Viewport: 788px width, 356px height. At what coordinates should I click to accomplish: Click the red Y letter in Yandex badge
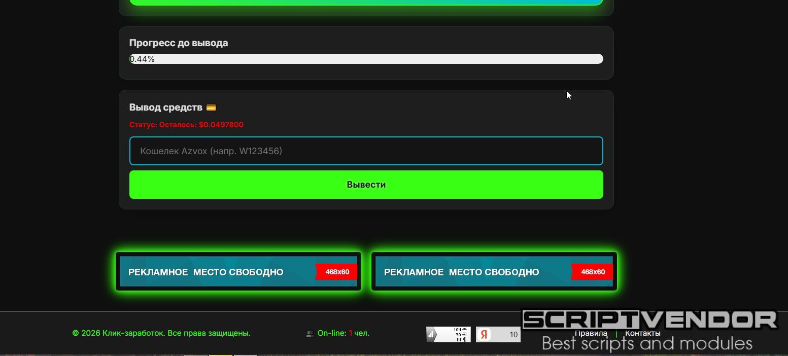coord(485,334)
